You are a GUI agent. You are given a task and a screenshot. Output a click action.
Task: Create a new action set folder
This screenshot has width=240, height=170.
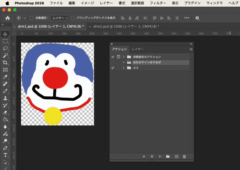pos(168,156)
